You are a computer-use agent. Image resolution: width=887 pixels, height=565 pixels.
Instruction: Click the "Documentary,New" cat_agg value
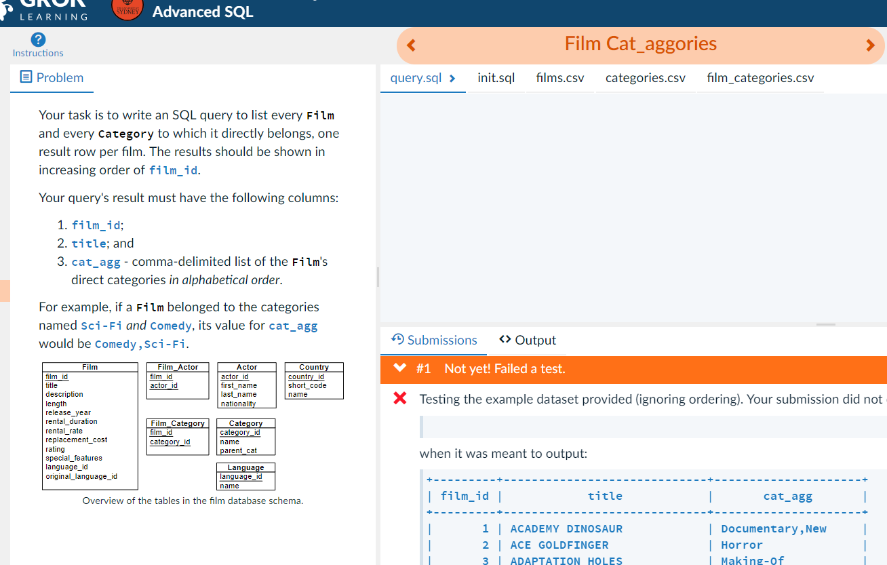[x=774, y=529]
